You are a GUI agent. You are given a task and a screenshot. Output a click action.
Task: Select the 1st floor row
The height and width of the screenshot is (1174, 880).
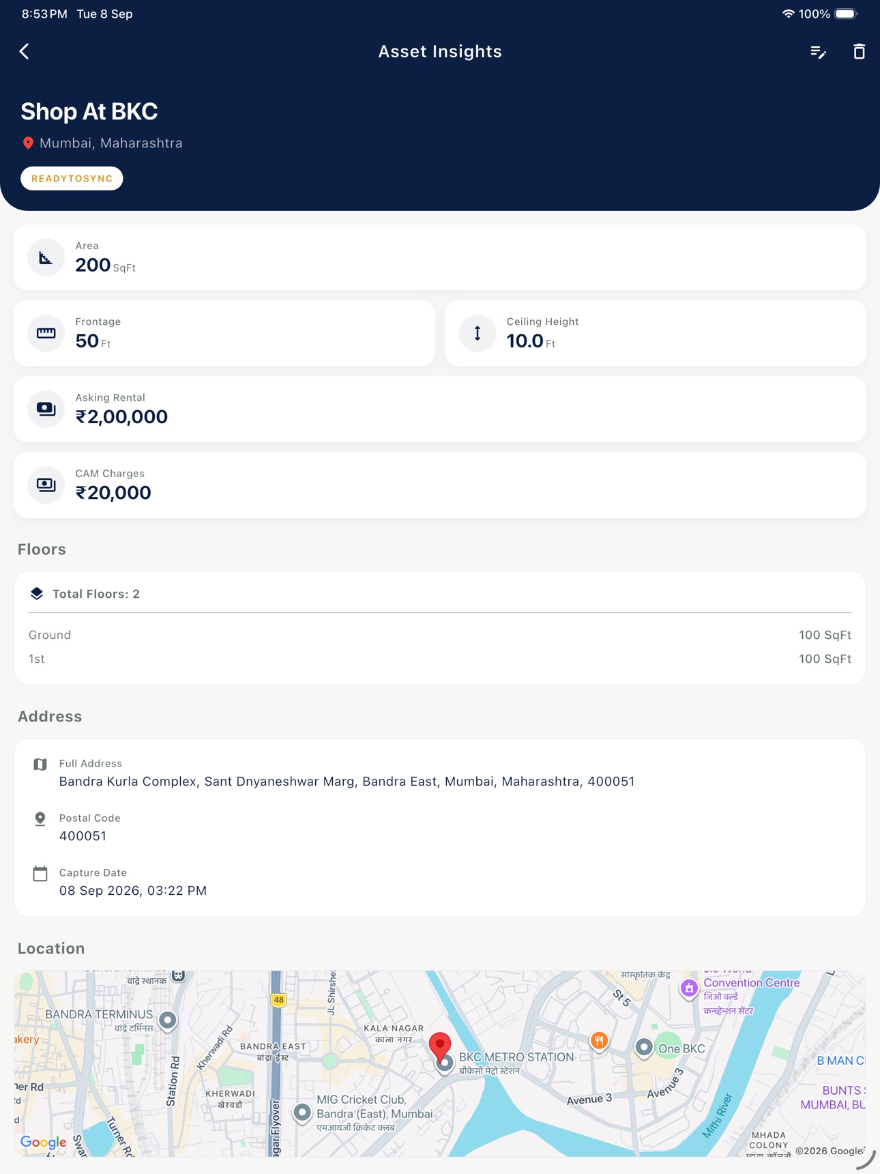click(440, 659)
